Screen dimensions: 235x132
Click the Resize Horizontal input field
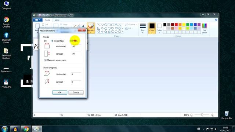coord(76,47)
